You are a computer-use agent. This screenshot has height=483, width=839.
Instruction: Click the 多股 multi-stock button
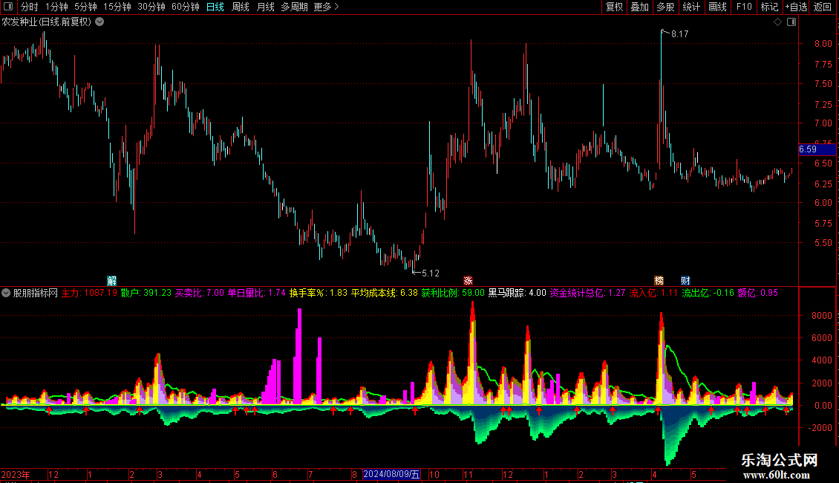666,7
